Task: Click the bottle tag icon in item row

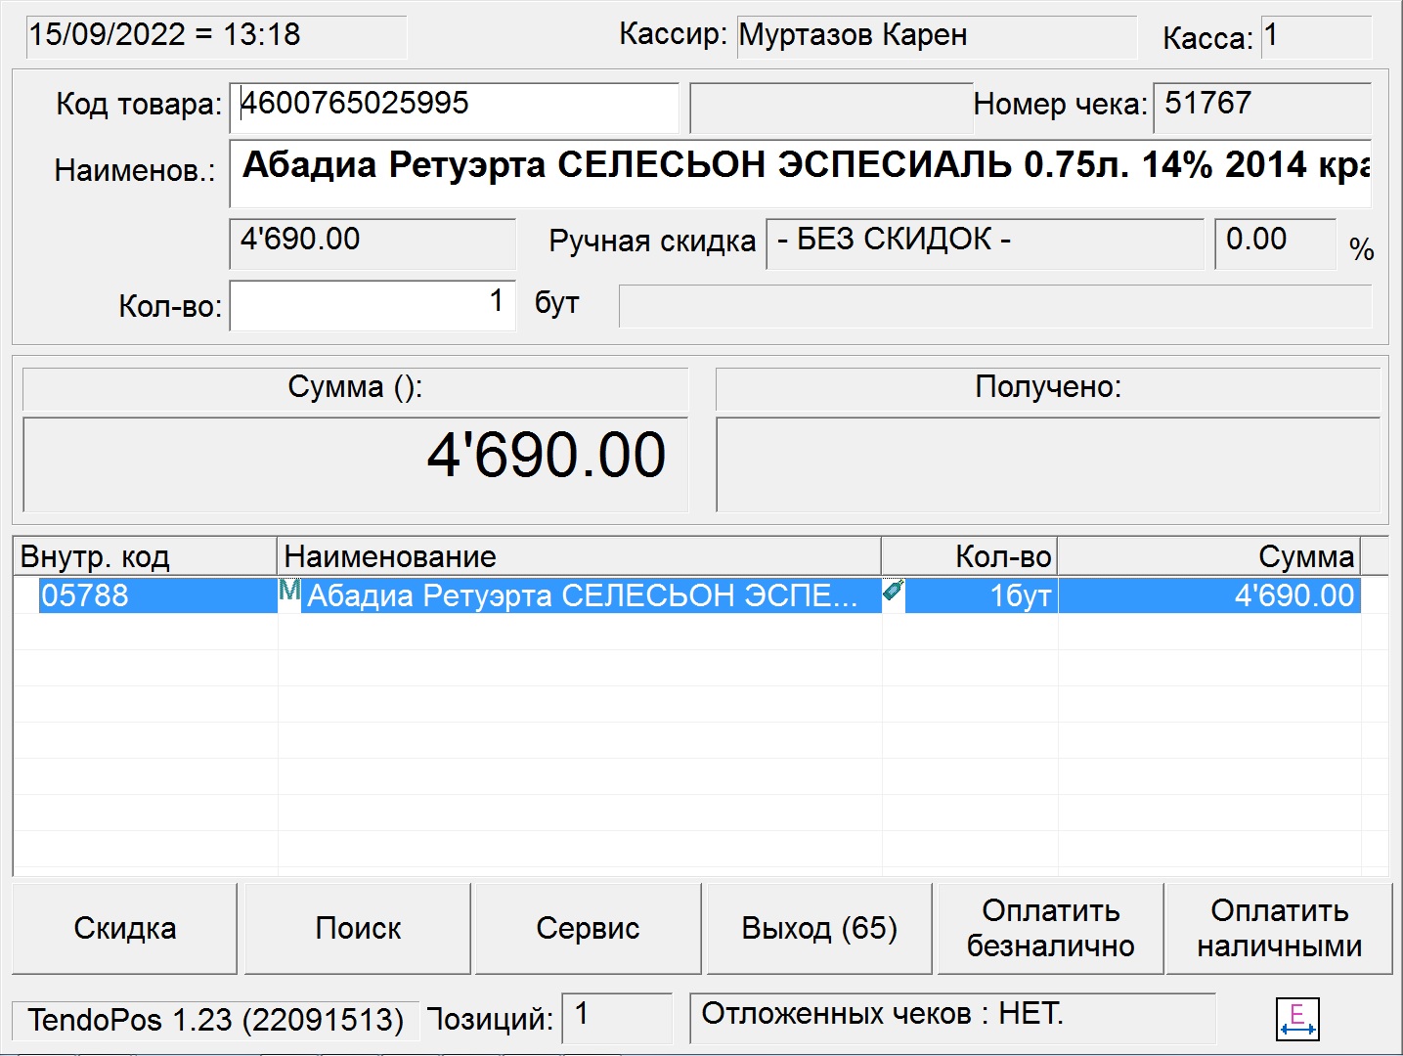Action: [893, 590]
